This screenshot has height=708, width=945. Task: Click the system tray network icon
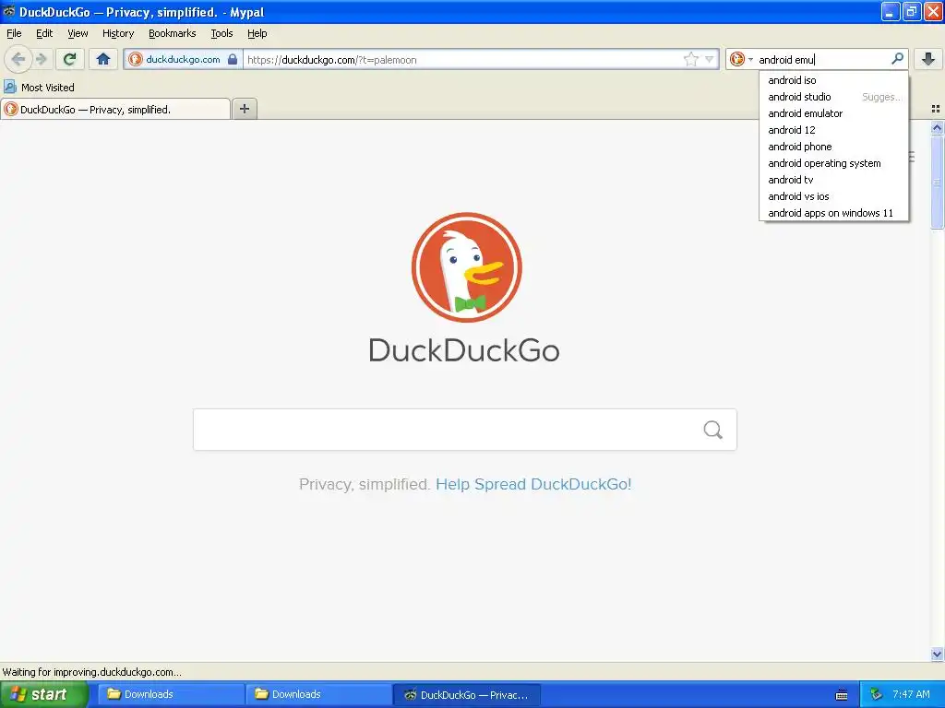pyautogui.click(x=876, y=694)
